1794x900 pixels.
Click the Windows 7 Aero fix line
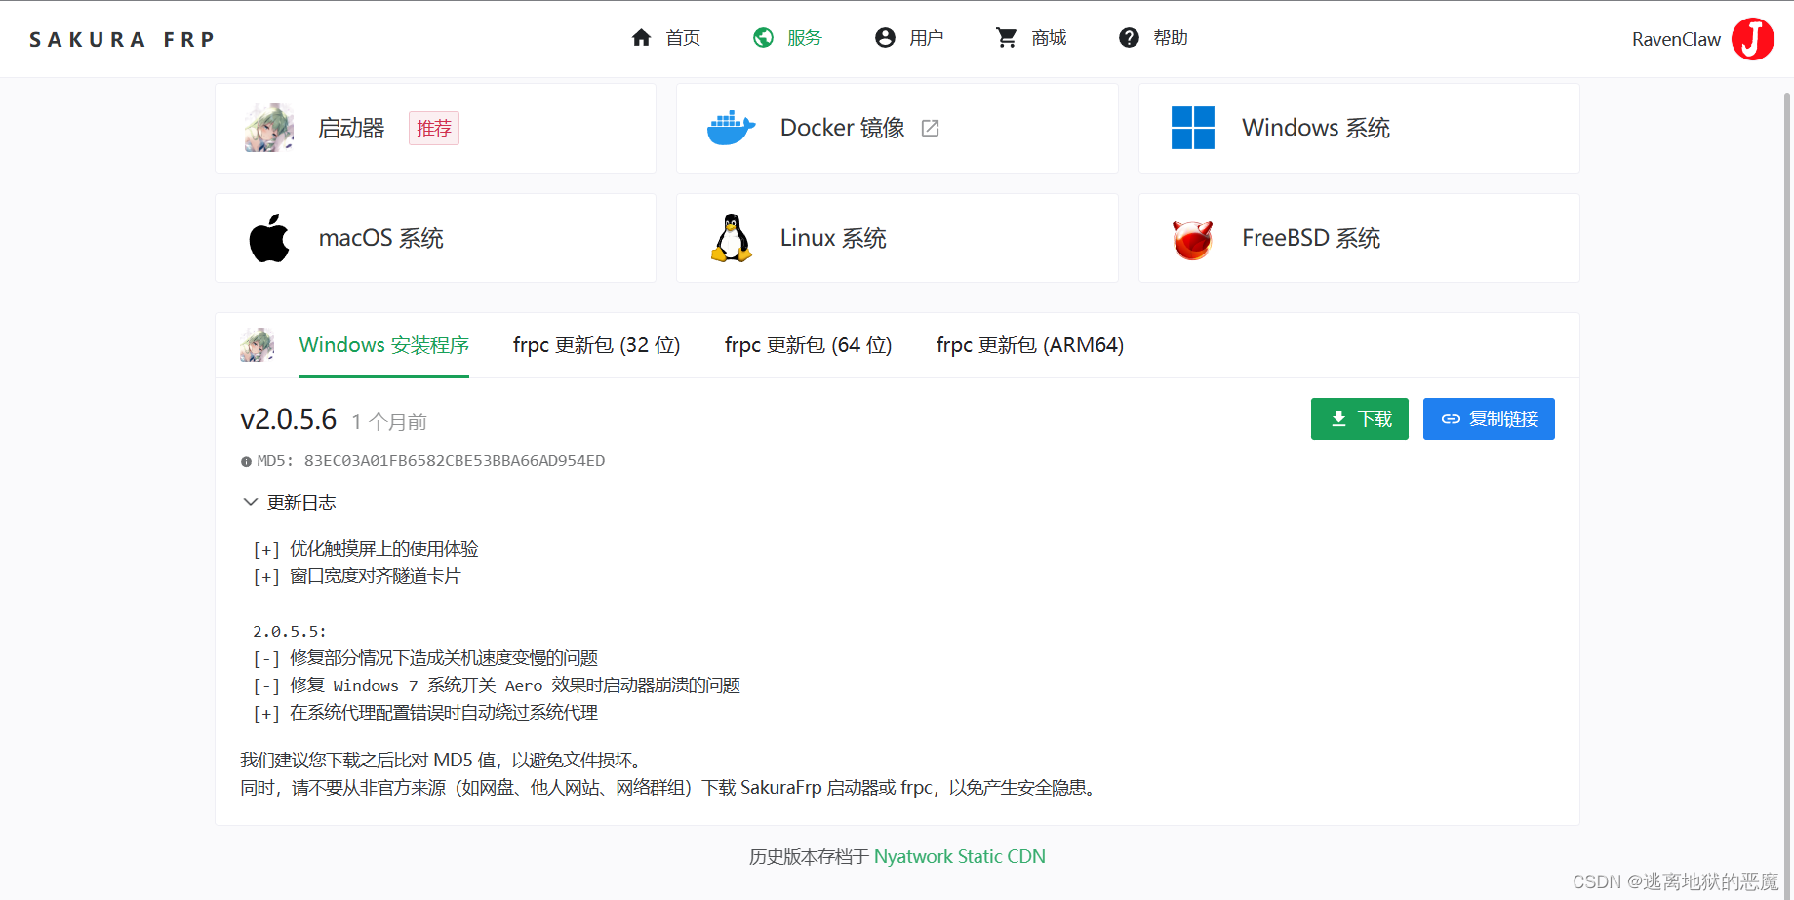[x=497, y=685]
